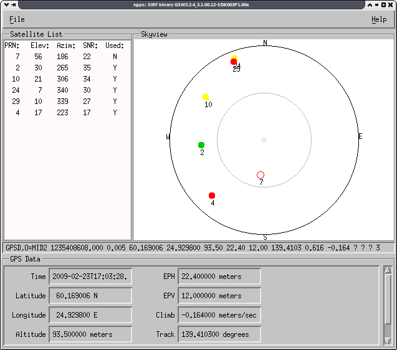The width and height of the screenshot is (397, 350).
Task: Click the Azim: column header
Action: click(66, 45)
